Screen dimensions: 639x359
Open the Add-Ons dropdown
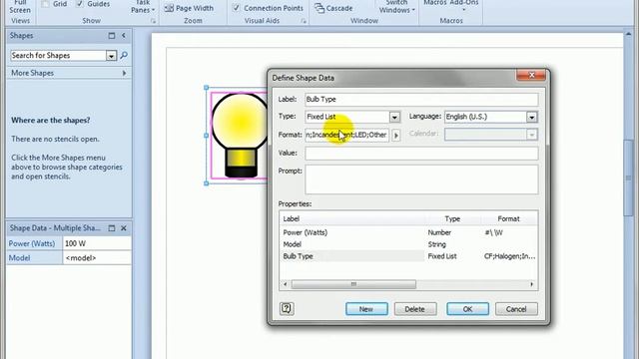(x=463, y=5)
